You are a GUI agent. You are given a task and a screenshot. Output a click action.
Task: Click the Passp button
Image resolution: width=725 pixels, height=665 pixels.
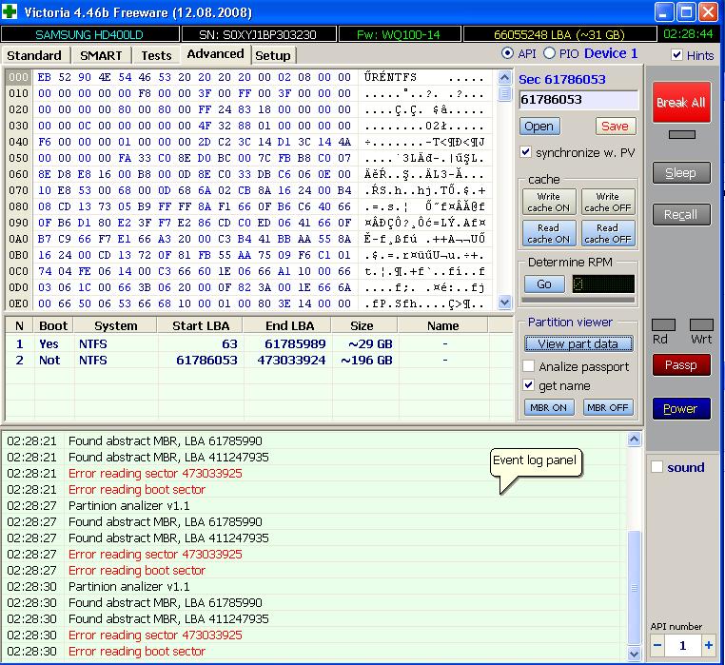coord(681,365)
